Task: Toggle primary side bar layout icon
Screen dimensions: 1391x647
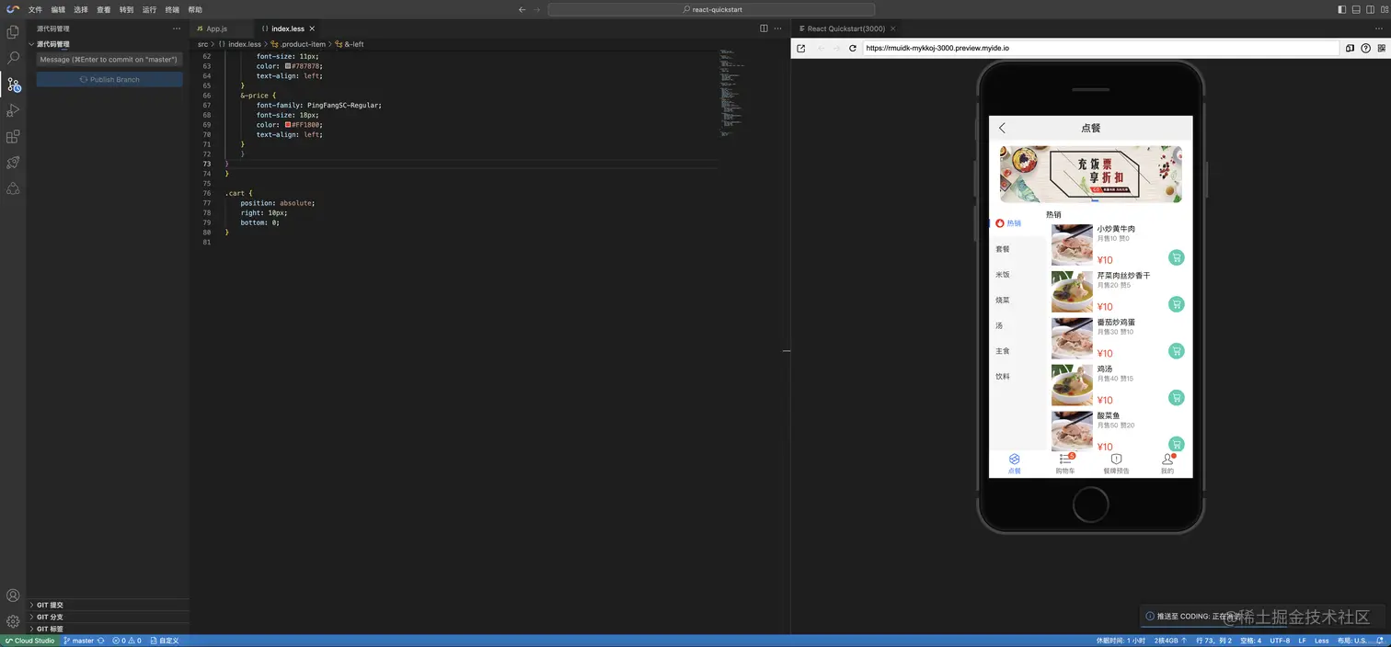Action: click(1342, 9)
